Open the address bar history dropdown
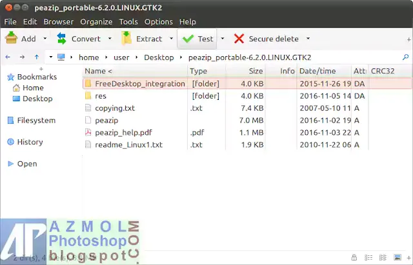 tap(51, 57)
